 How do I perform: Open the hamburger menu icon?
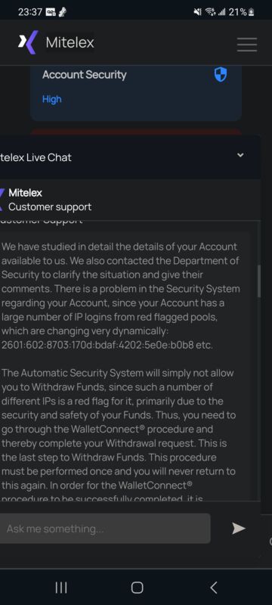[x=247, y=45]
